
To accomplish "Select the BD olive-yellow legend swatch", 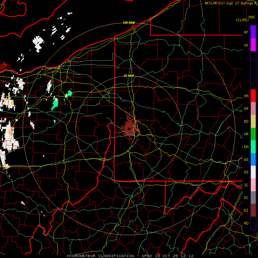I will [x=253, y=121].
